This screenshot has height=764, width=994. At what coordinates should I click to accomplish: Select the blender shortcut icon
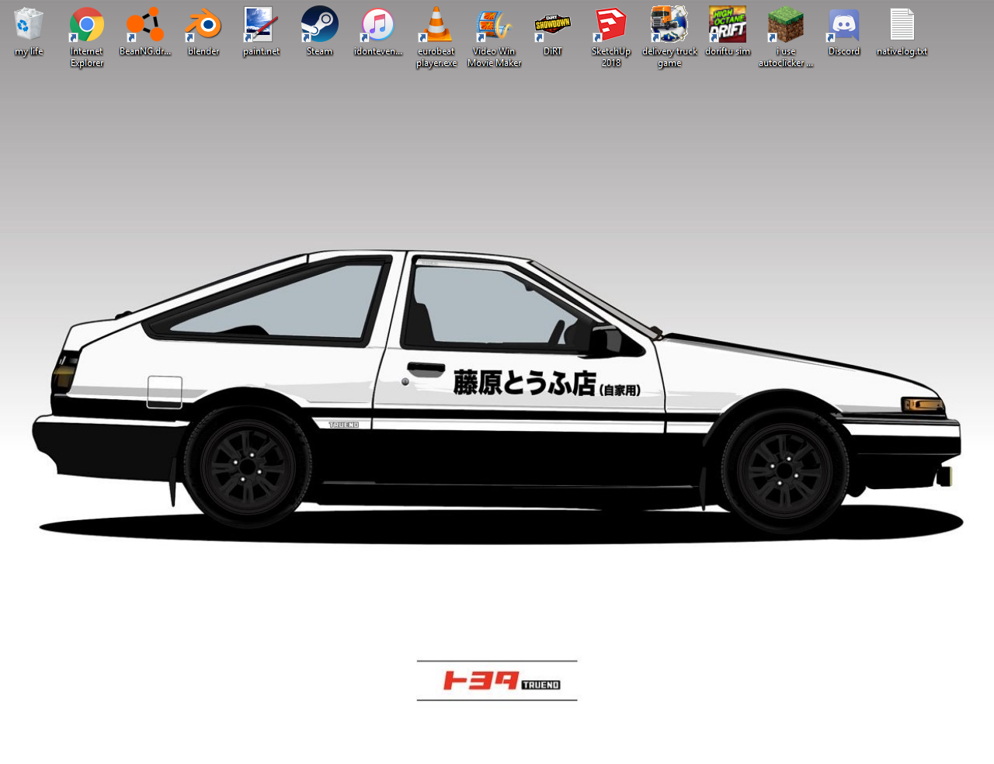tap(203, 25)
